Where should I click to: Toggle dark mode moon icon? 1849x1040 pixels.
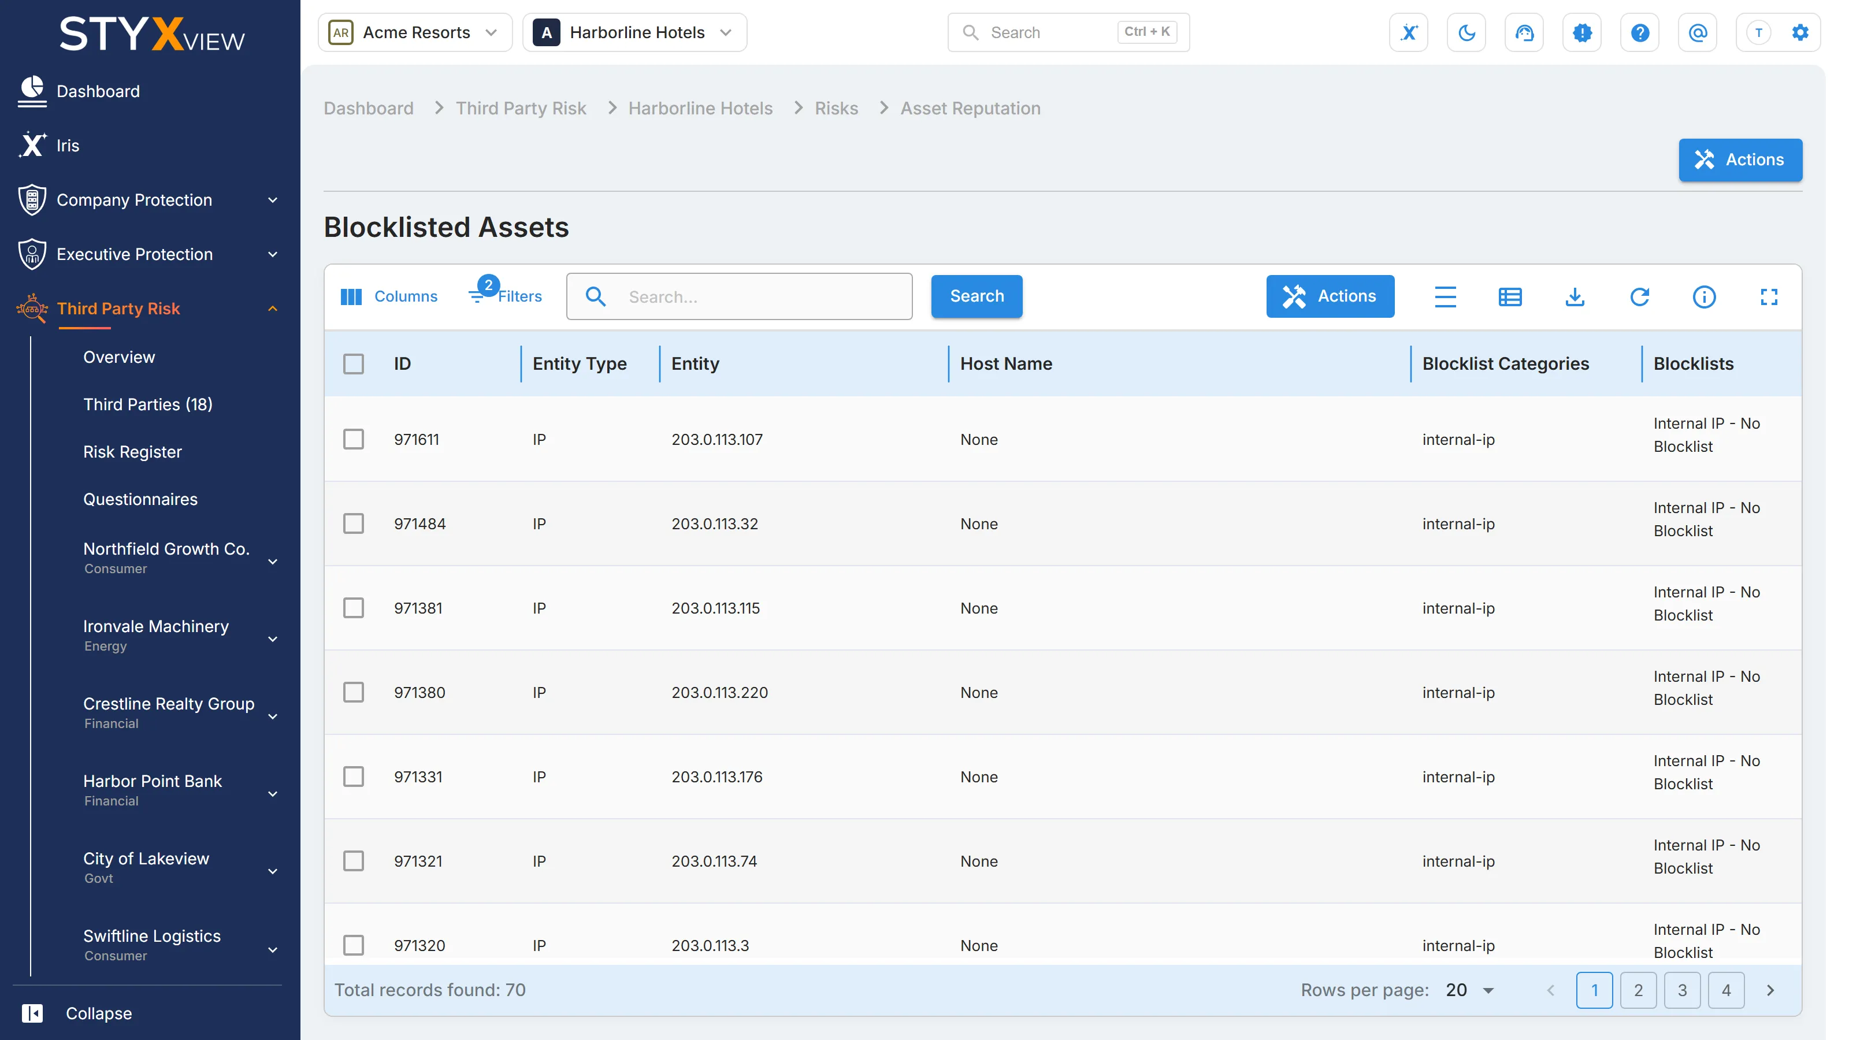pos(1466,32)
